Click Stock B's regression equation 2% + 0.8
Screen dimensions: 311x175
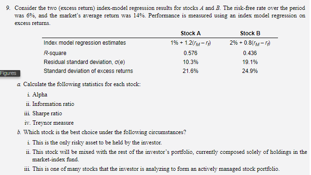point(250,43)
